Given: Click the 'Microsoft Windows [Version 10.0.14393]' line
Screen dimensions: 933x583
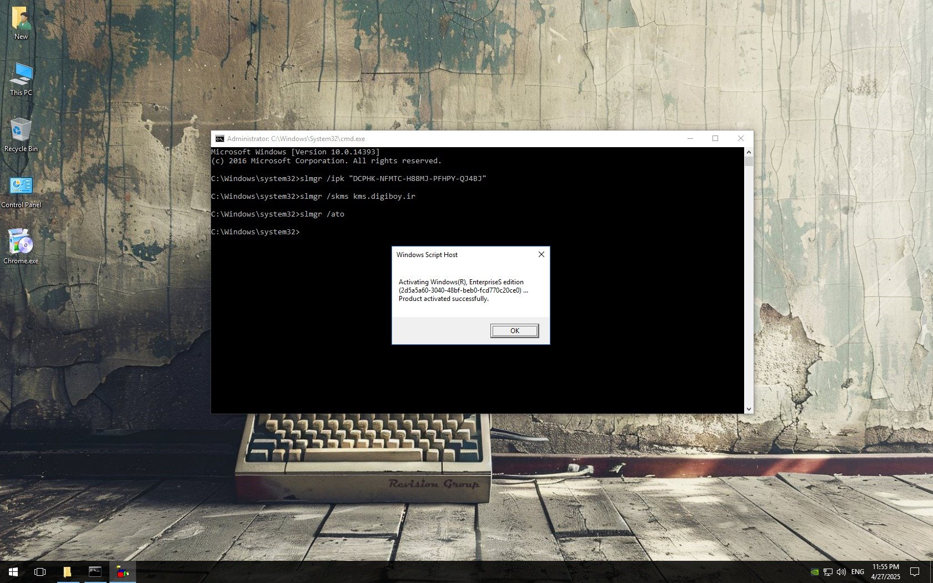Looking at the screenshot, I should coord(295,152).
